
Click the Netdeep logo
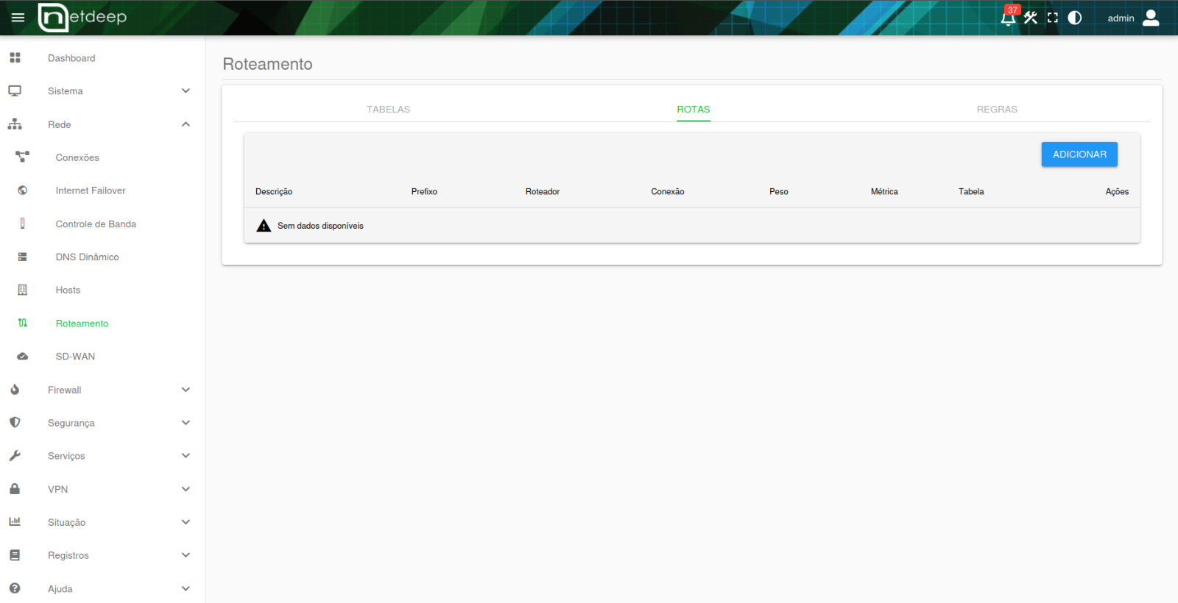[82, 17]
